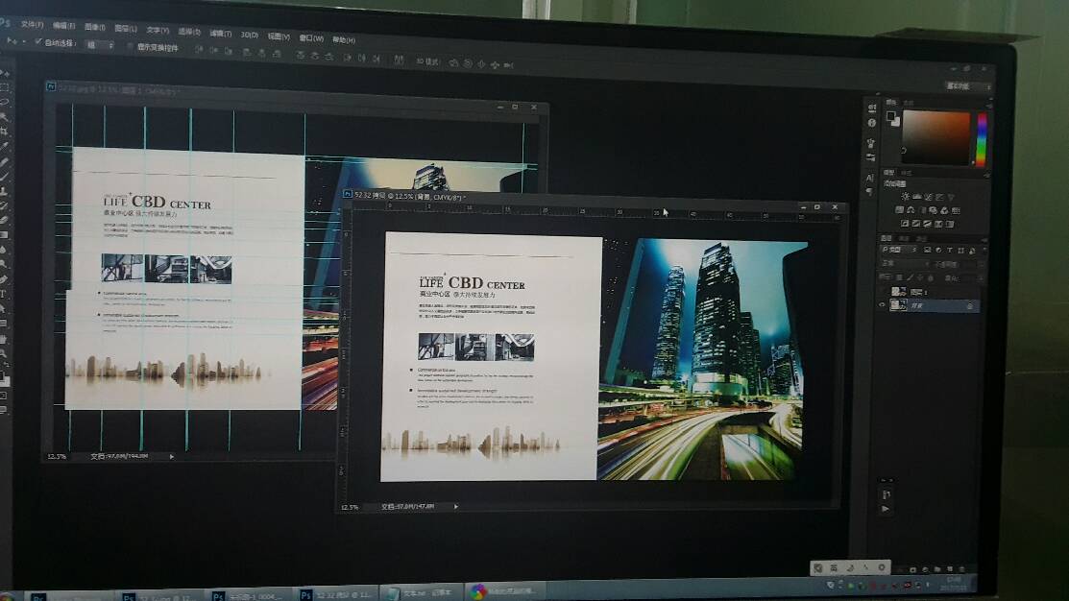The width and height of the screenshot is (1069, 601).
Task: Click the 12.5% zoom field of front document
Action: [x=350, y=507]
